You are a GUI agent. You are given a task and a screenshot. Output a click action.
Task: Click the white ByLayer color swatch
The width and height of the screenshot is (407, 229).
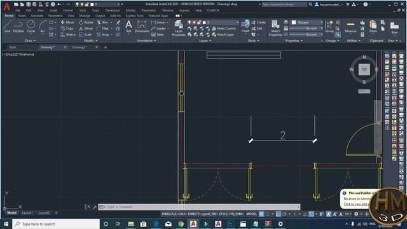click(294, 22)
